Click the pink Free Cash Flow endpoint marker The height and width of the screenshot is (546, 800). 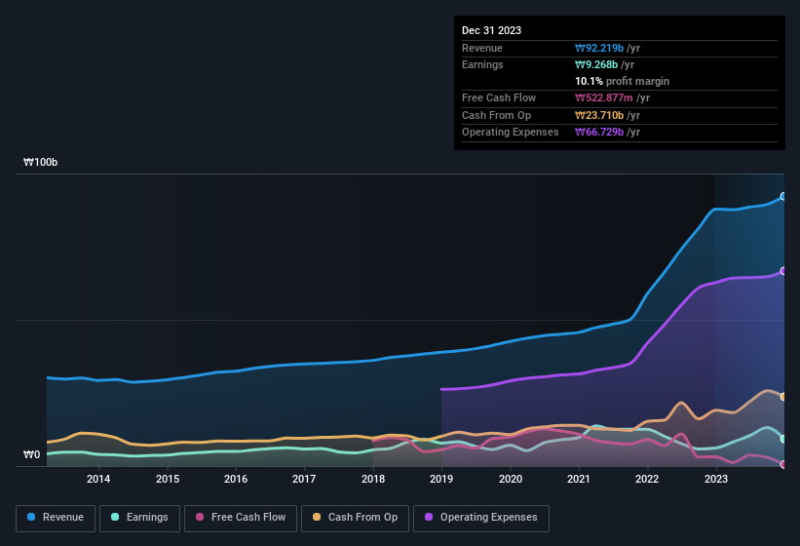point(783,464)
